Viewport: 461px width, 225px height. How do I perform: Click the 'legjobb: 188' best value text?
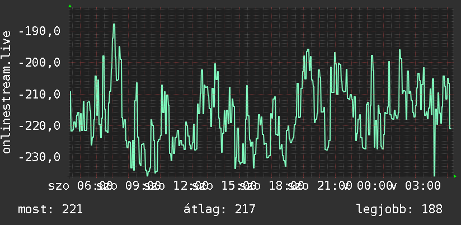399,209
